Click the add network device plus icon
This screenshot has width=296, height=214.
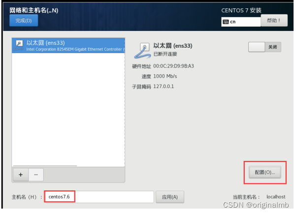(21, 175)
